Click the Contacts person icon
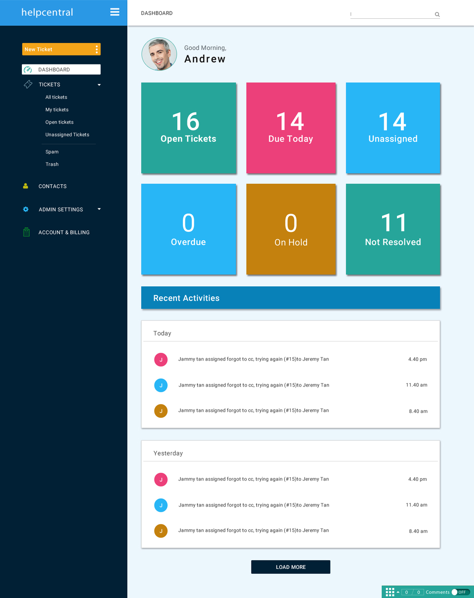This screenshot has width=474, height=598. pos(26,186)
